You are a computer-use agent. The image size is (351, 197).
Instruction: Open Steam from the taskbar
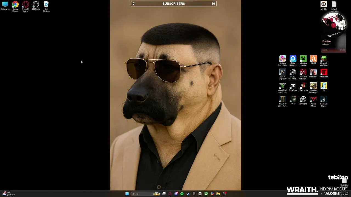(x=188, y=194)
